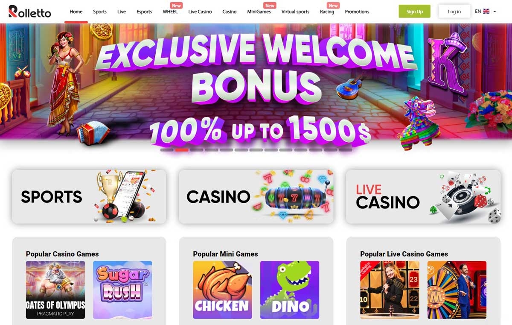512x325 pixels.
Task: Open the Sports category banner
Action: (89, 196)
